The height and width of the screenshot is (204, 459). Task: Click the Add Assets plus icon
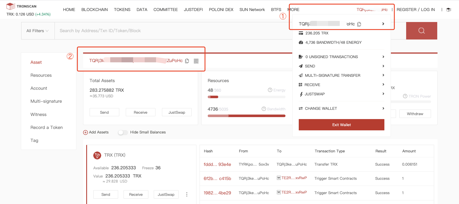pos(85,132)
